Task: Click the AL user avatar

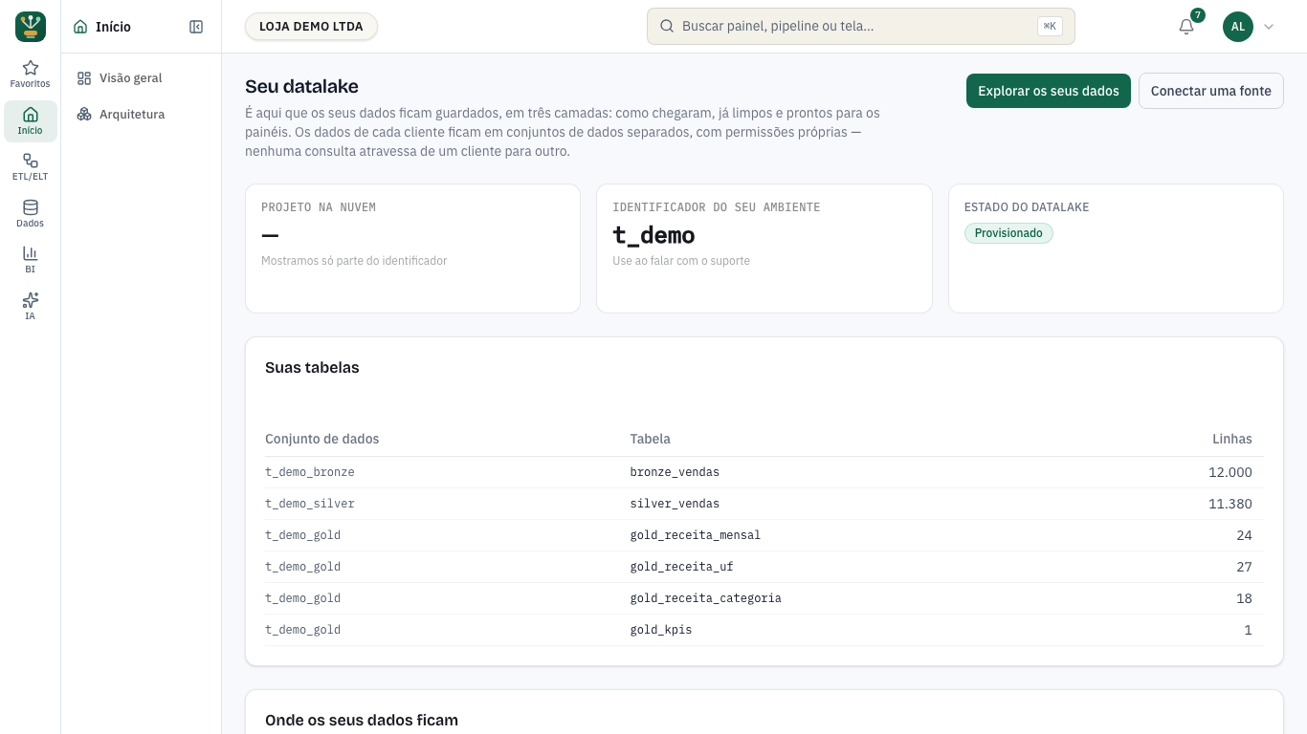Action: [x=1238, y=27]
